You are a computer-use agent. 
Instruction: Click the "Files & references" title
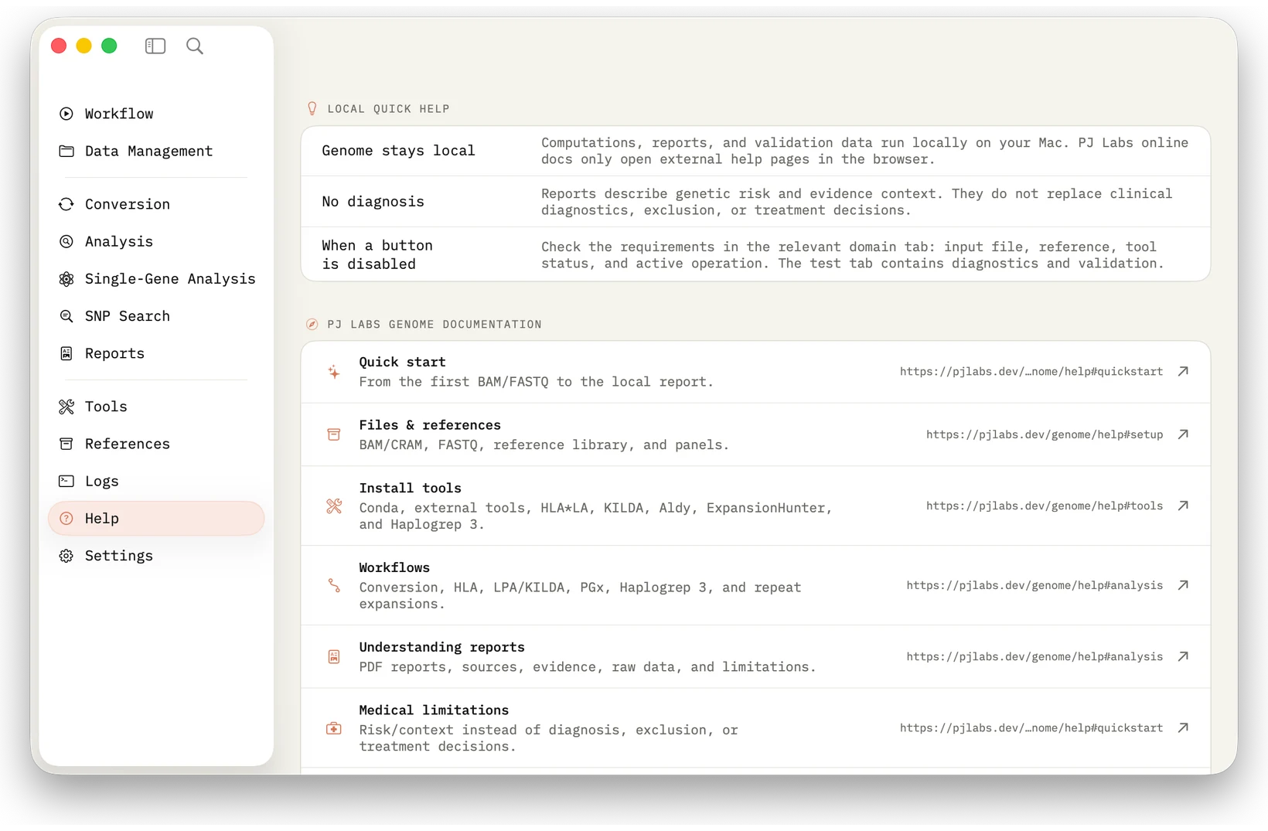pyautogui.click(x=430, y=425)
